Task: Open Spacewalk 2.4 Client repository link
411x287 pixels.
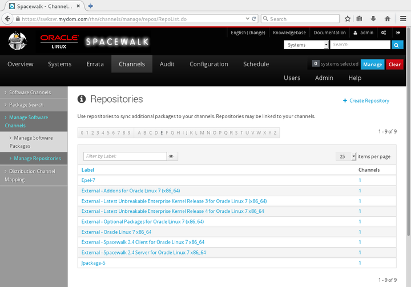Action: coord(143,242)
